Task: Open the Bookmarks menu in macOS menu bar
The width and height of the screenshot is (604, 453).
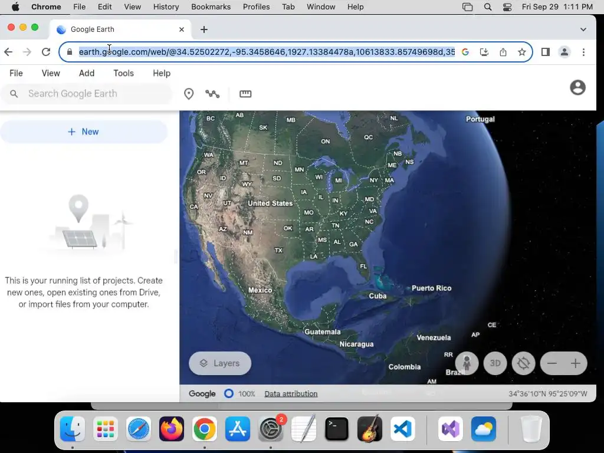Action: click(211, 7)
